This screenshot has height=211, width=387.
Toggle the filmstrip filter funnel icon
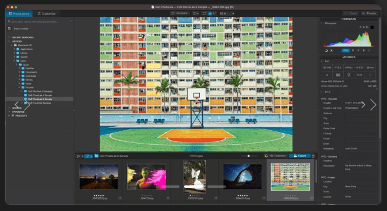coord(88,156)
